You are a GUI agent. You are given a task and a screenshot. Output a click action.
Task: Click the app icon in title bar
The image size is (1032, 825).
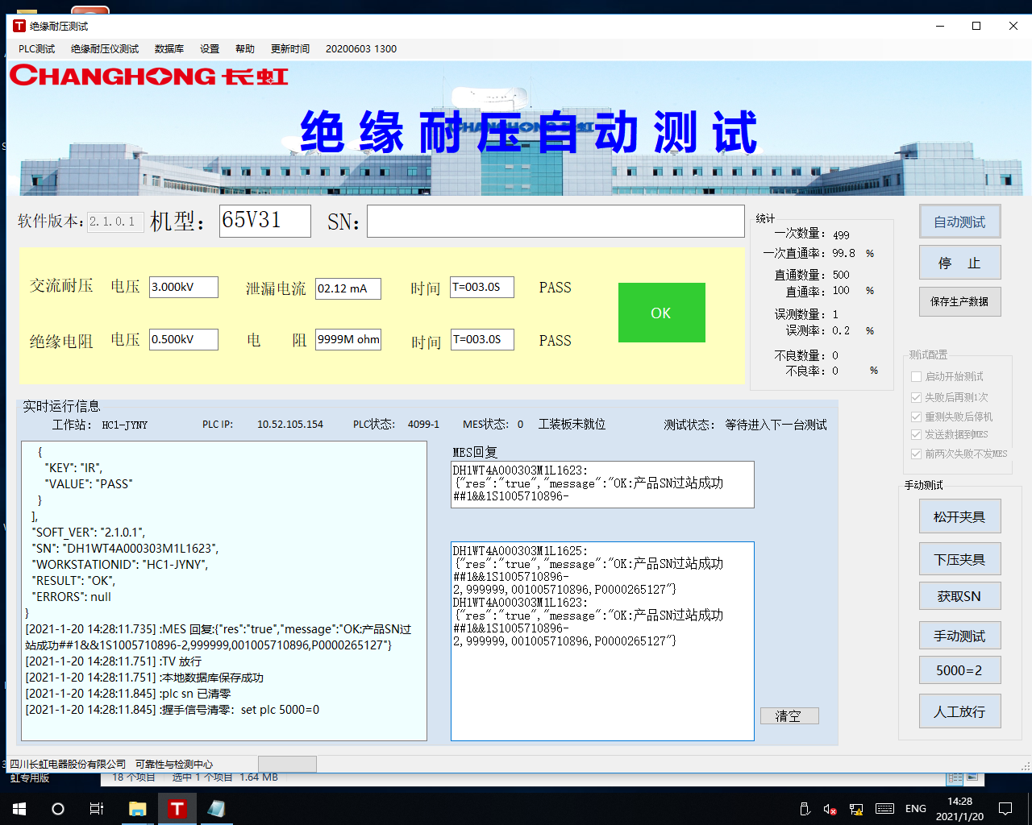19,26
